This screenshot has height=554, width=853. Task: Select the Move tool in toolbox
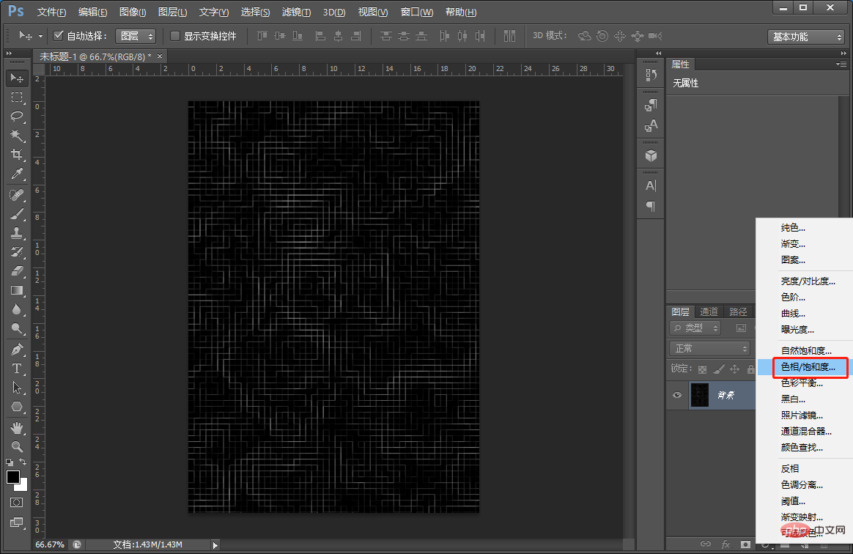coord(17,78)
